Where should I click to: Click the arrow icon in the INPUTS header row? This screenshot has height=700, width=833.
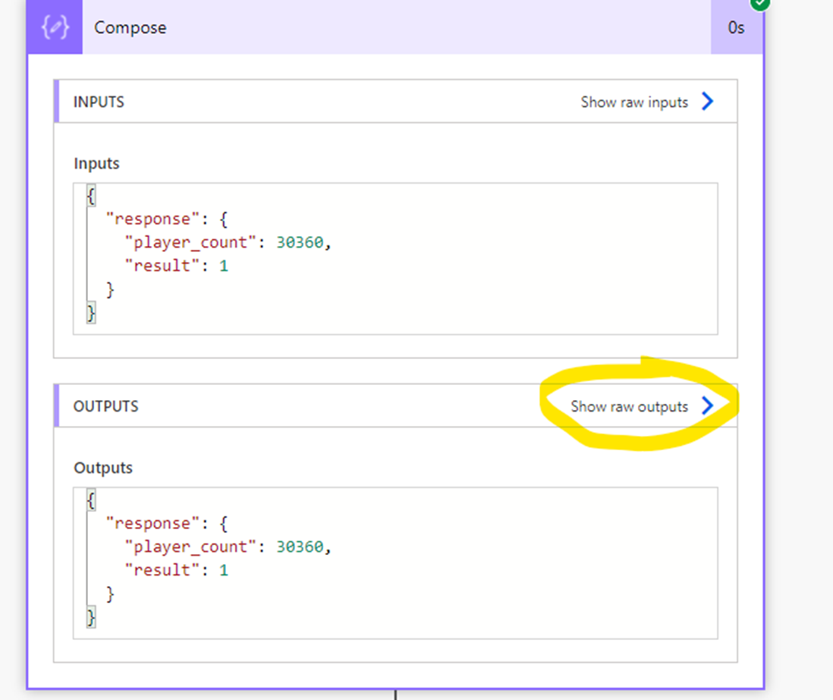click(706, 101)
